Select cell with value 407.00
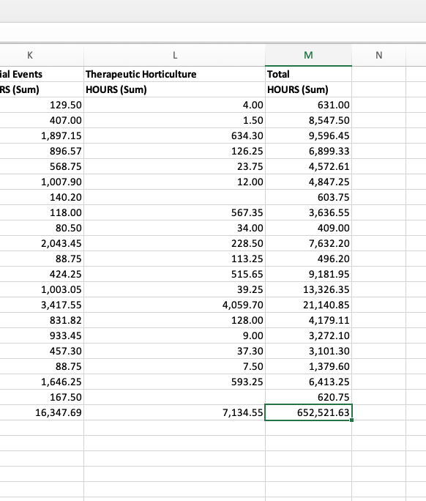426x501 pixels. click(42, 120)
